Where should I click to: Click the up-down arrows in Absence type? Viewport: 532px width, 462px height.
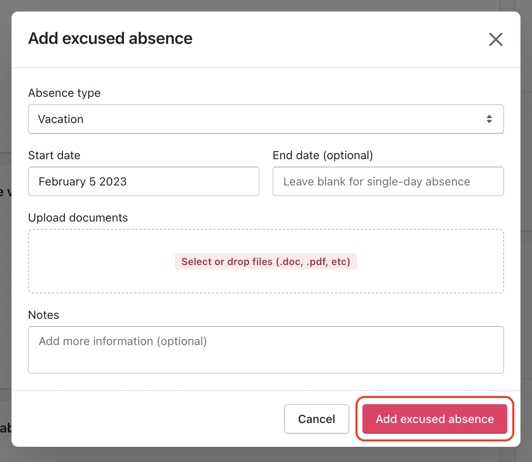[x=489, y=119]
